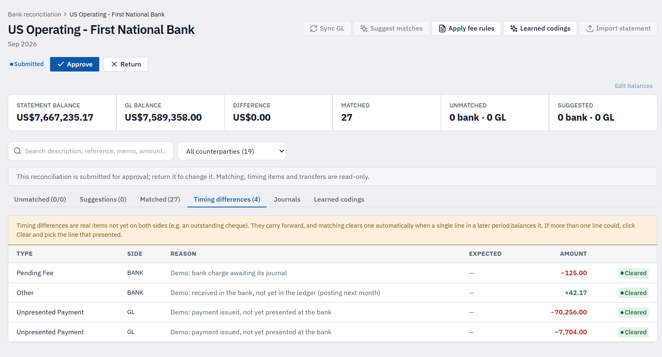
Task: Click the Edit balances link
Action: pos(633,86)
